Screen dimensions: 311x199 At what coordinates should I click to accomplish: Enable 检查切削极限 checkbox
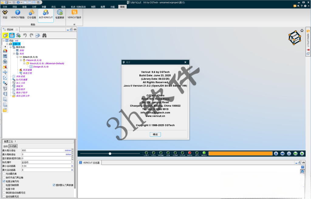click(x=4, y=185)
